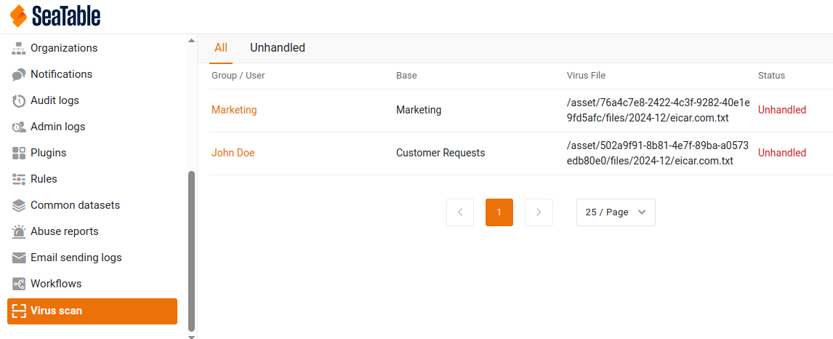833x339 pixels.
Task: Click Unhandled status in Marketing row
Action: [x=782, y=110]
